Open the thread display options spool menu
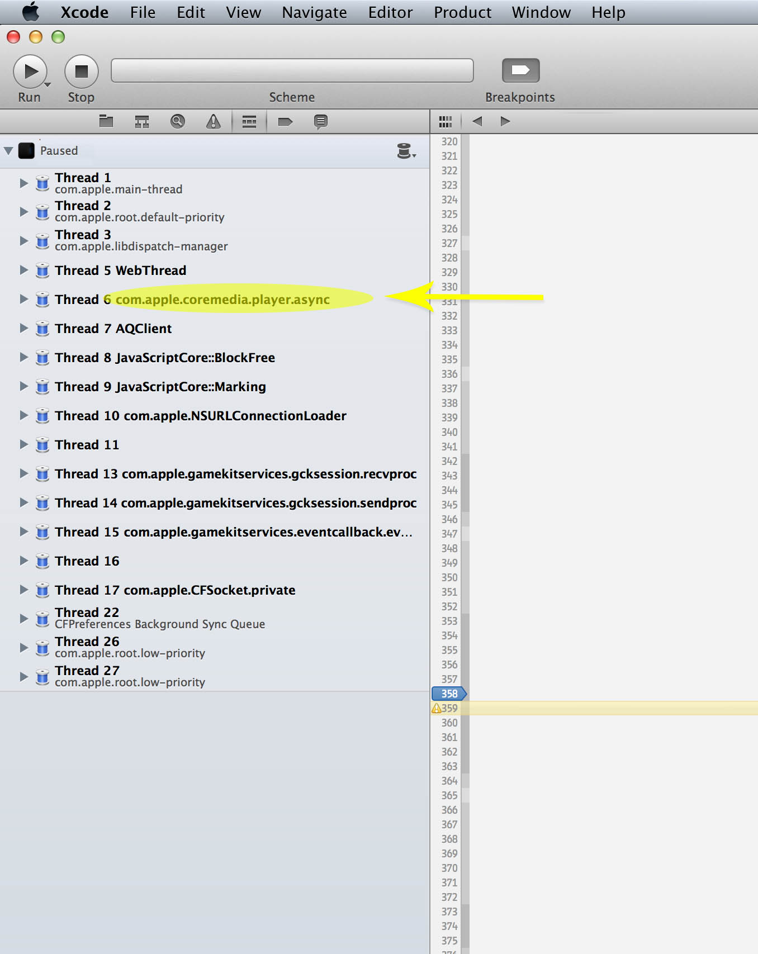 coord(406,151)
